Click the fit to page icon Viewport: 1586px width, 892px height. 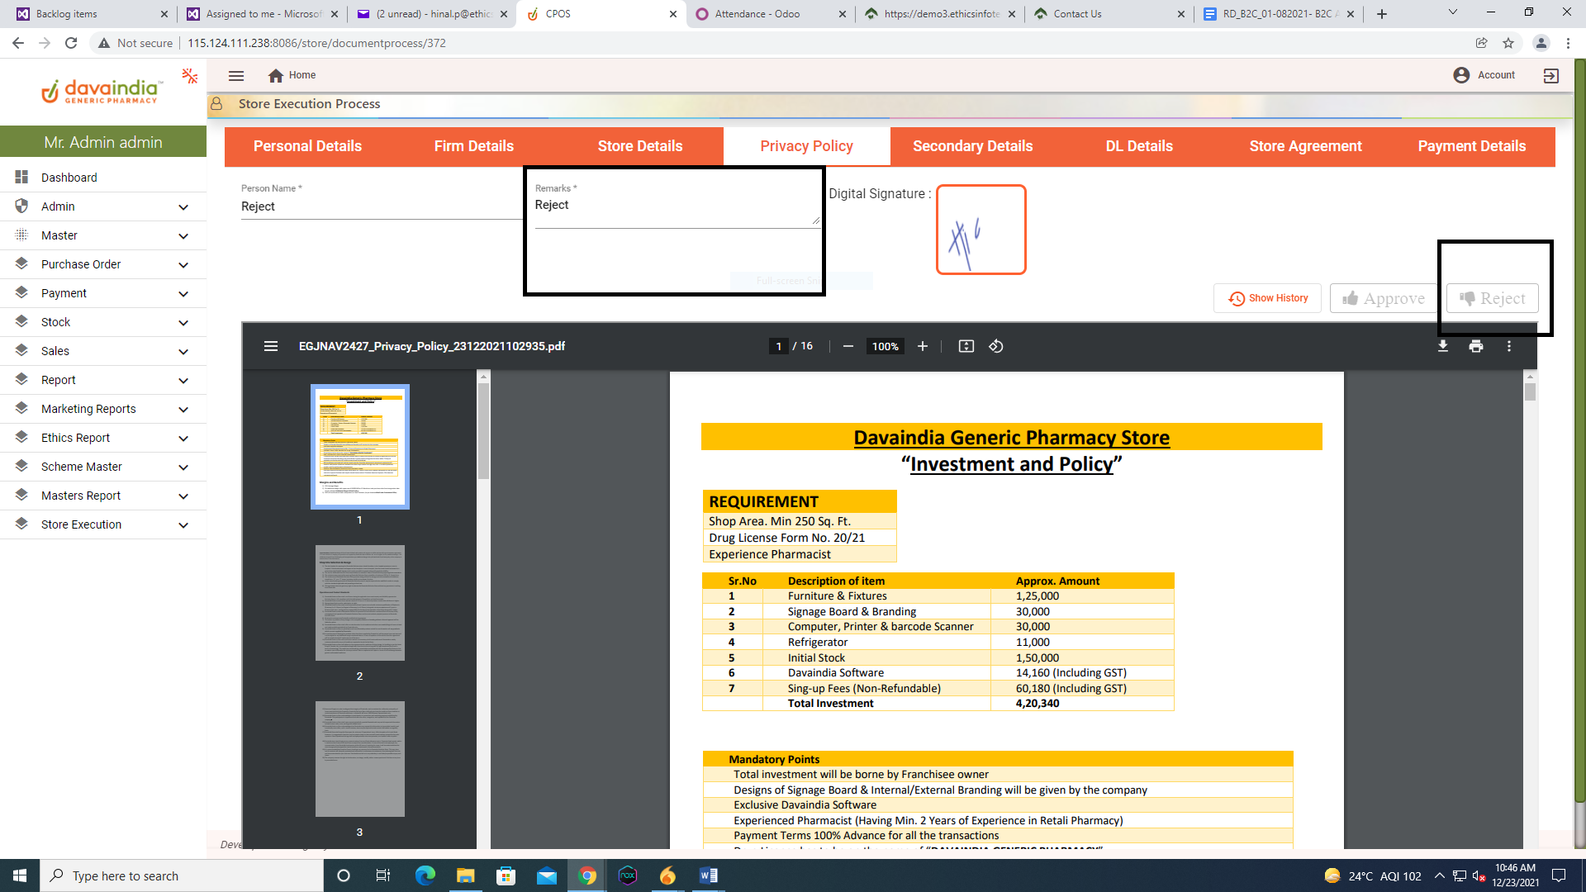pos(966,346)
